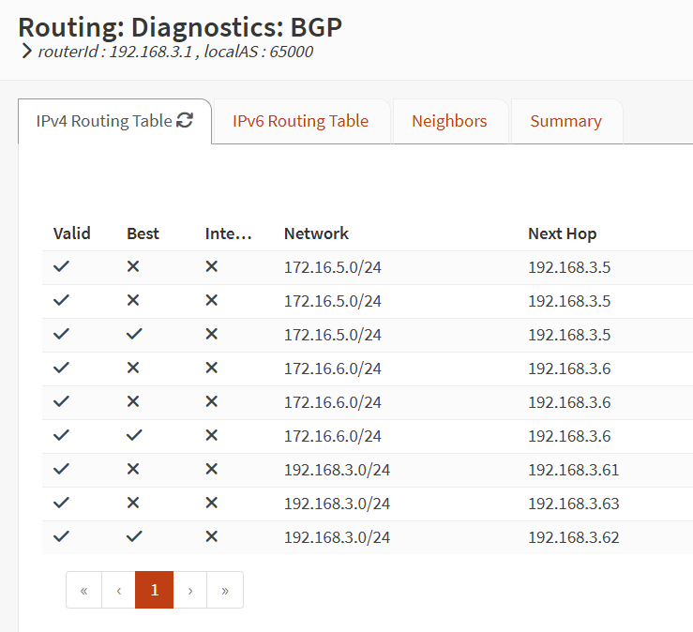Sort table by Network column header
This screenshot has width=693, height=632.
(316, 233)
